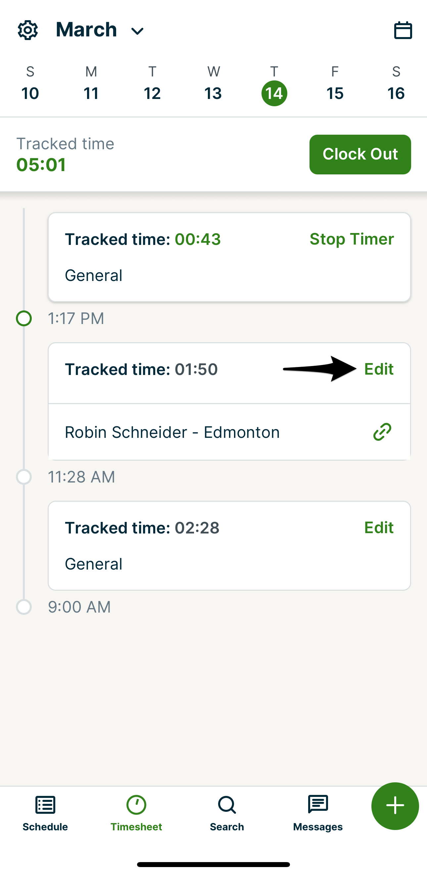
Task: Click the 11:28 AM timeline marker
Action: [24, 477]
